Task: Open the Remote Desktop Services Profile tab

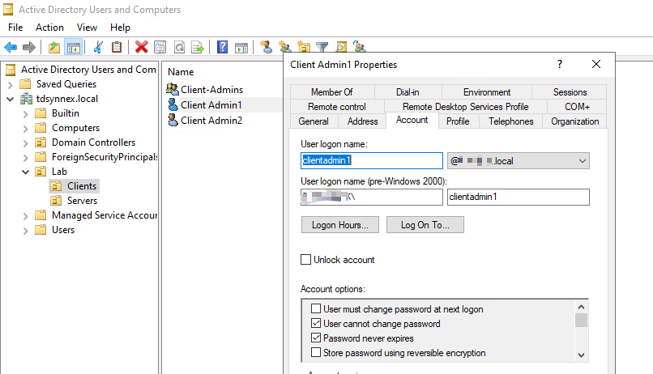Action: pyautogui.click(x=465, y=107)
